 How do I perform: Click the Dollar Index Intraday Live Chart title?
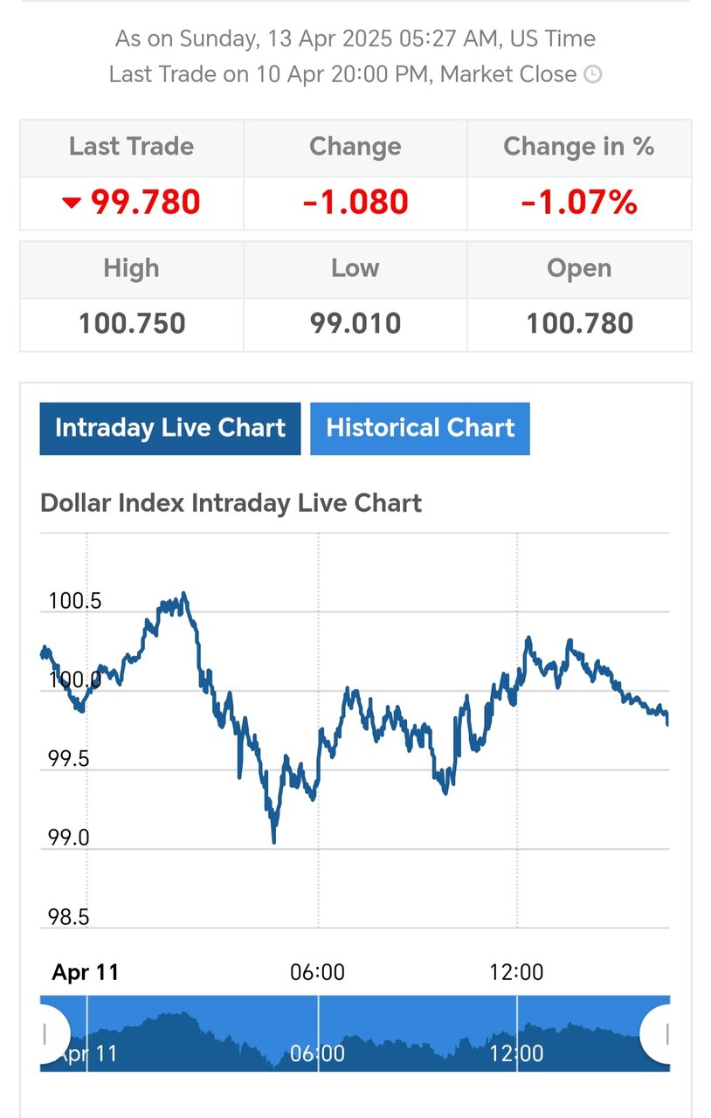(x=231, y=503)
